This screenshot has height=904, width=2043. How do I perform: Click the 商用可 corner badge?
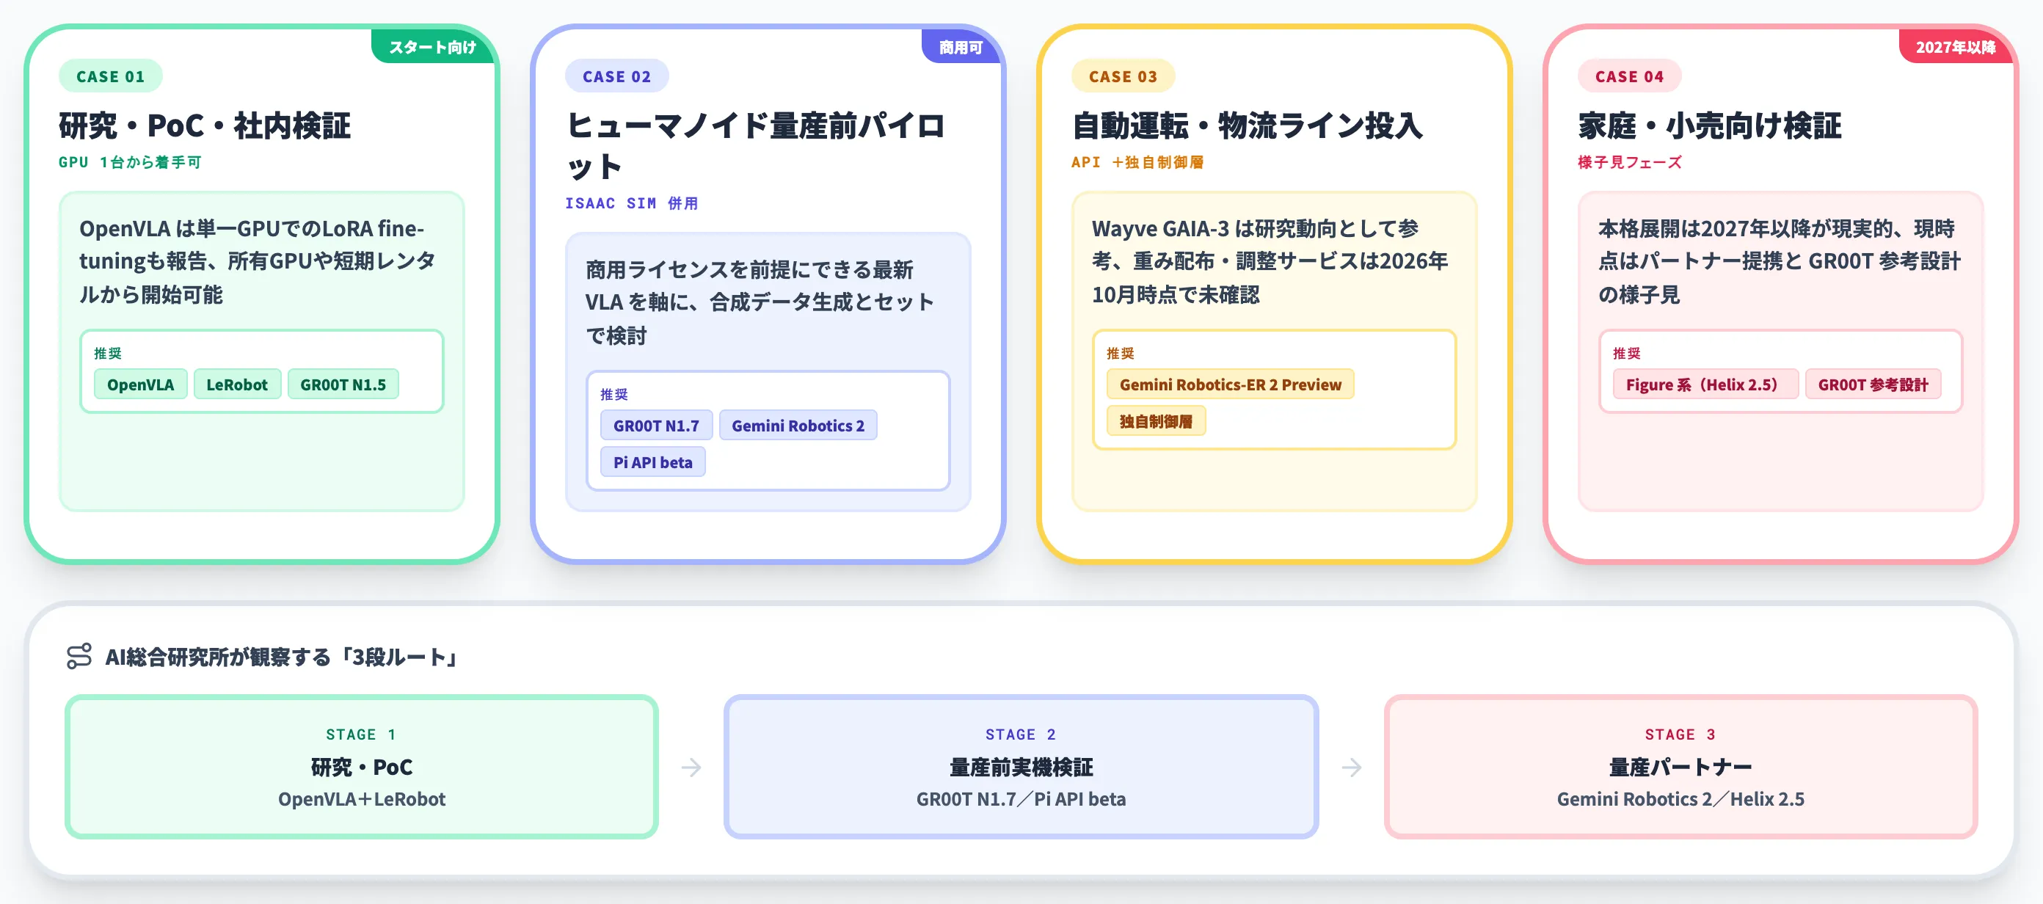pyautogui.click(x=961, y=47)
